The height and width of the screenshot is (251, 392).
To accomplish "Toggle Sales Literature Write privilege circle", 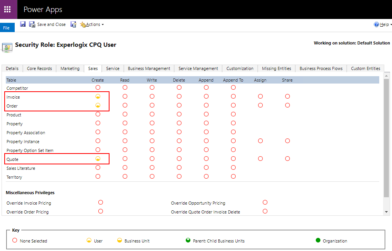I will (152, 167).
